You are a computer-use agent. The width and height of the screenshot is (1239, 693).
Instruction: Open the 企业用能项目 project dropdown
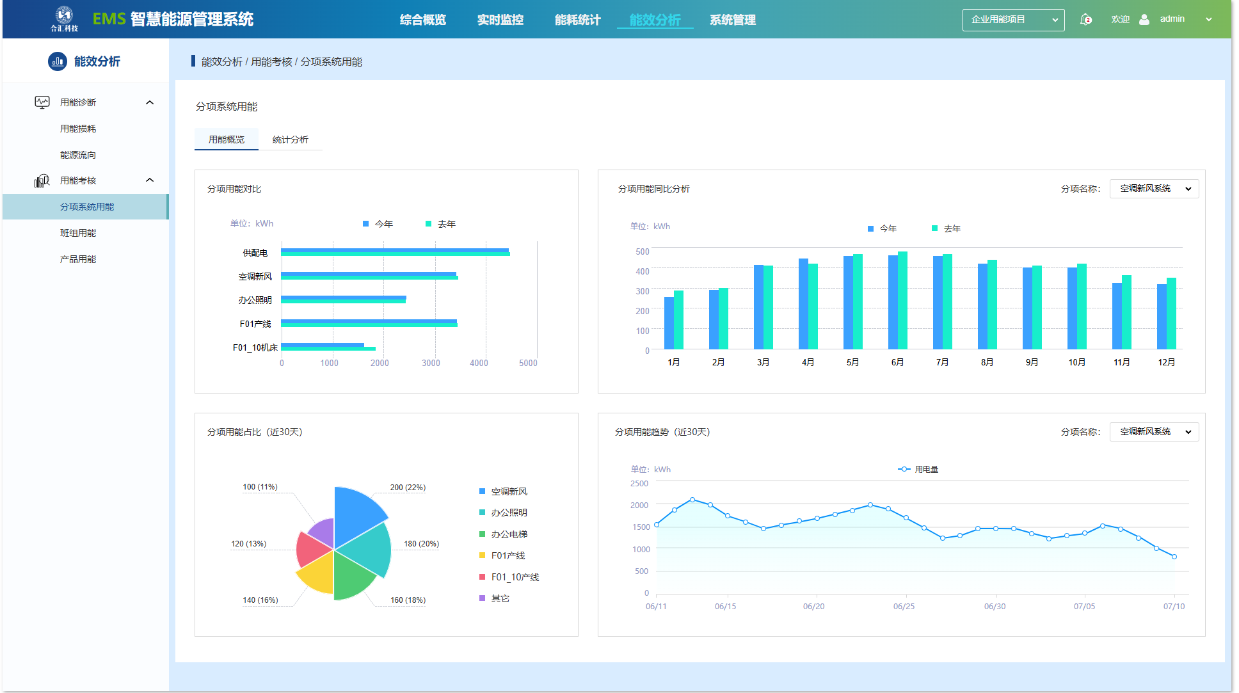coord(1012,20)
